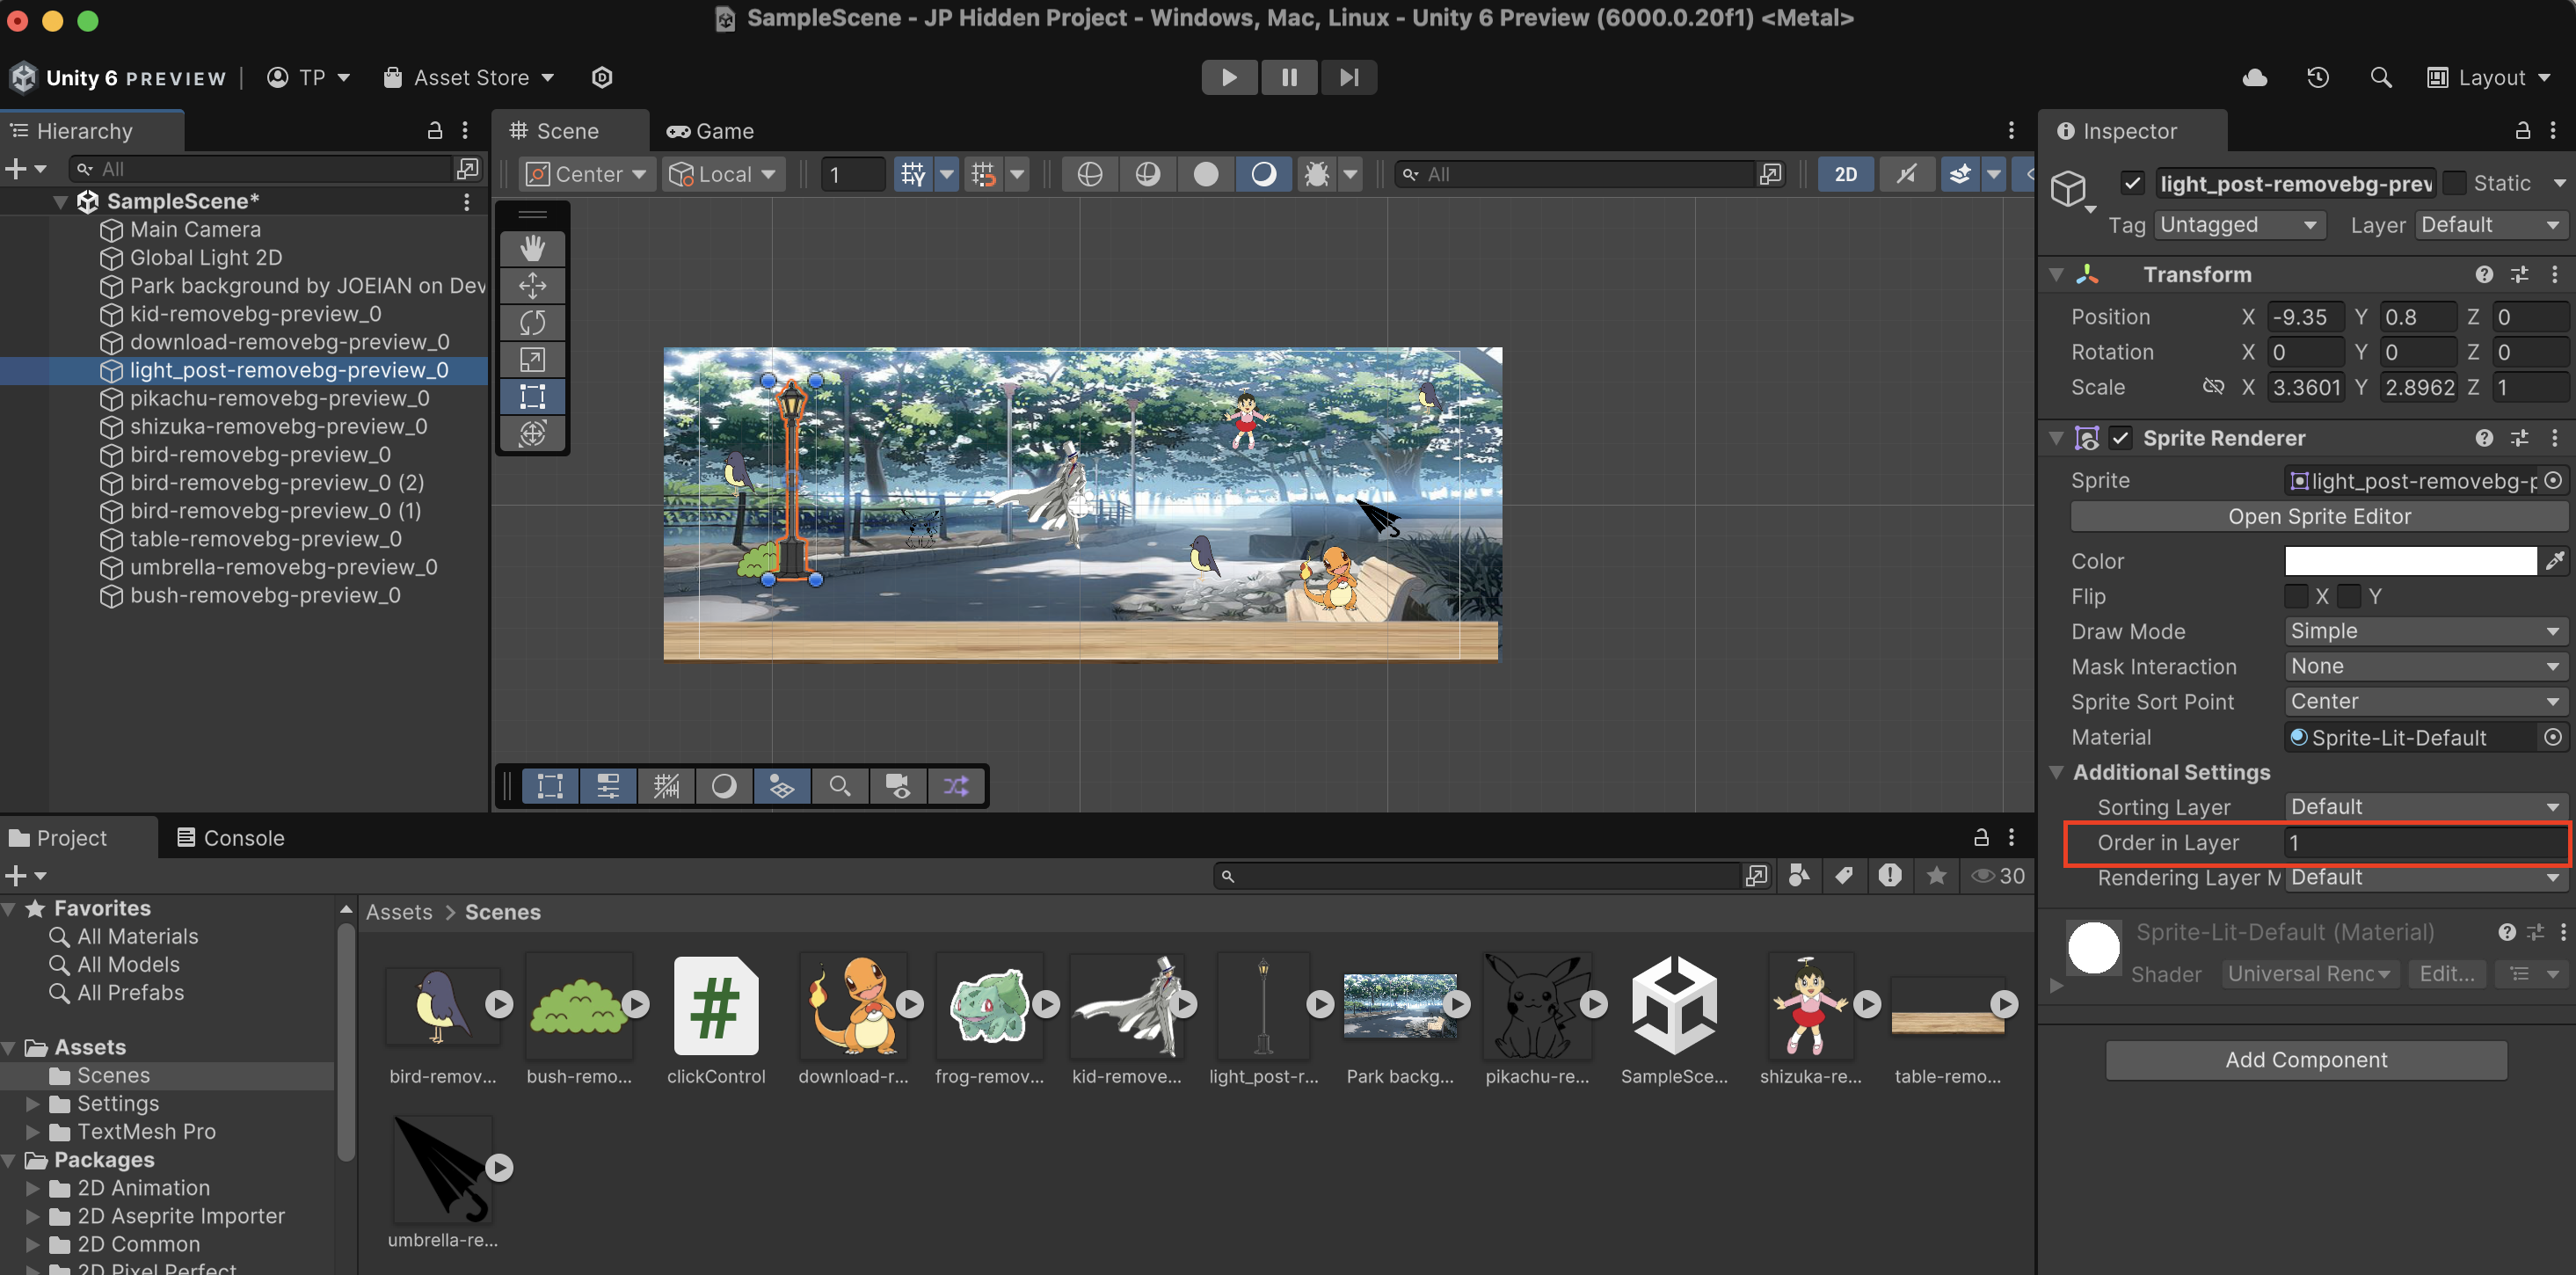Screen dimensions: 2576x1275
Task: Lock the Inspector panel
Action: click(x=2522, y=131)
